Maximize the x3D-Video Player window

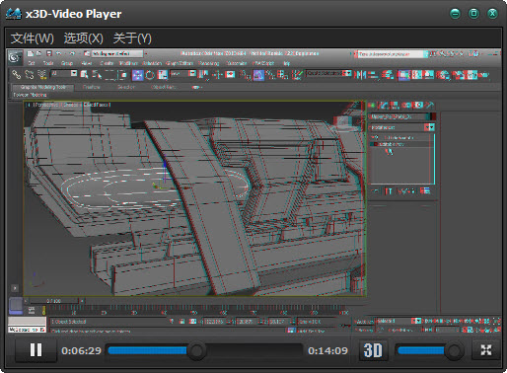(x=473, y=14)
